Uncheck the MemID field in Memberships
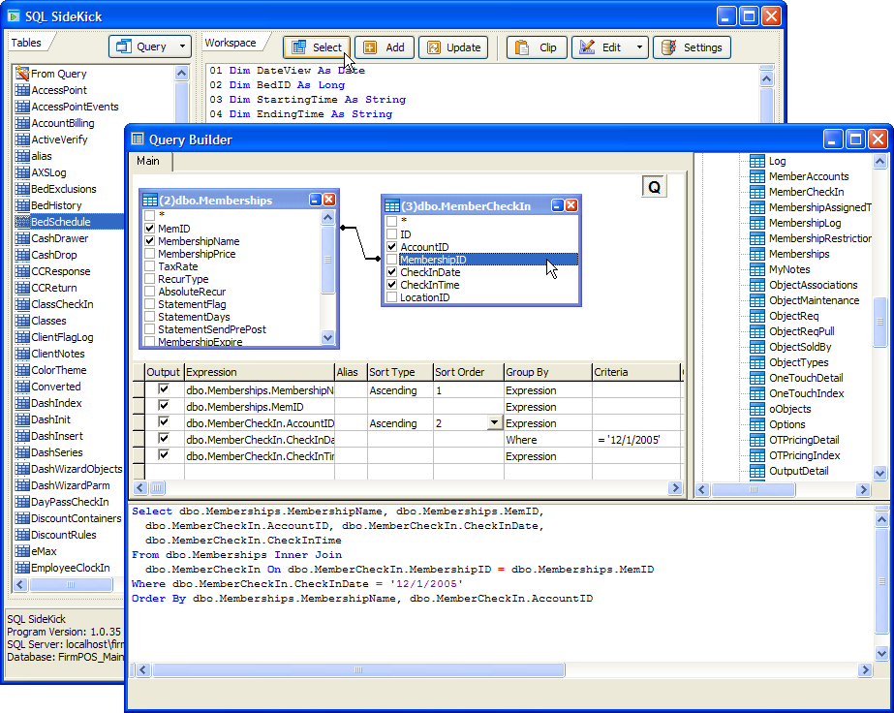894x713 pixels. [150, 229]
